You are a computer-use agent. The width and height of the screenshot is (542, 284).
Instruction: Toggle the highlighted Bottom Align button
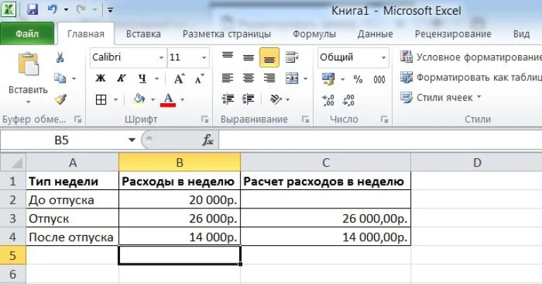(270, 57)
